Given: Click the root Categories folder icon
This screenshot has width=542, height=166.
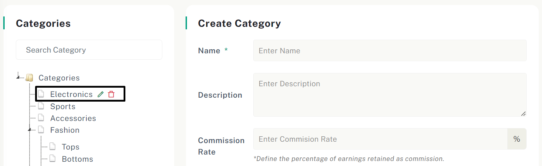Looking at the screenshot, I should (x=29, y=78).
